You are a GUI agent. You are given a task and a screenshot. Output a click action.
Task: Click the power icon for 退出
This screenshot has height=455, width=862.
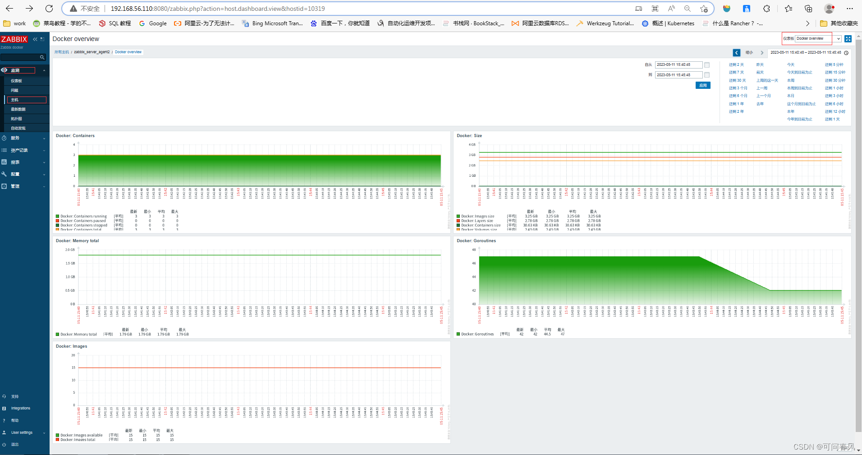click(x=4, y=445)
